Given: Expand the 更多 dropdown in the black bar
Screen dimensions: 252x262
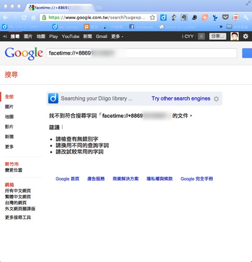Looking at the screenshot, I should 117,36.
